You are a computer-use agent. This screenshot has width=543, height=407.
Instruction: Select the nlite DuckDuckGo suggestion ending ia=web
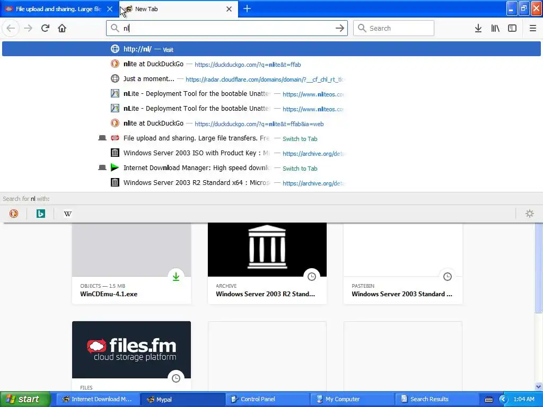271,123
